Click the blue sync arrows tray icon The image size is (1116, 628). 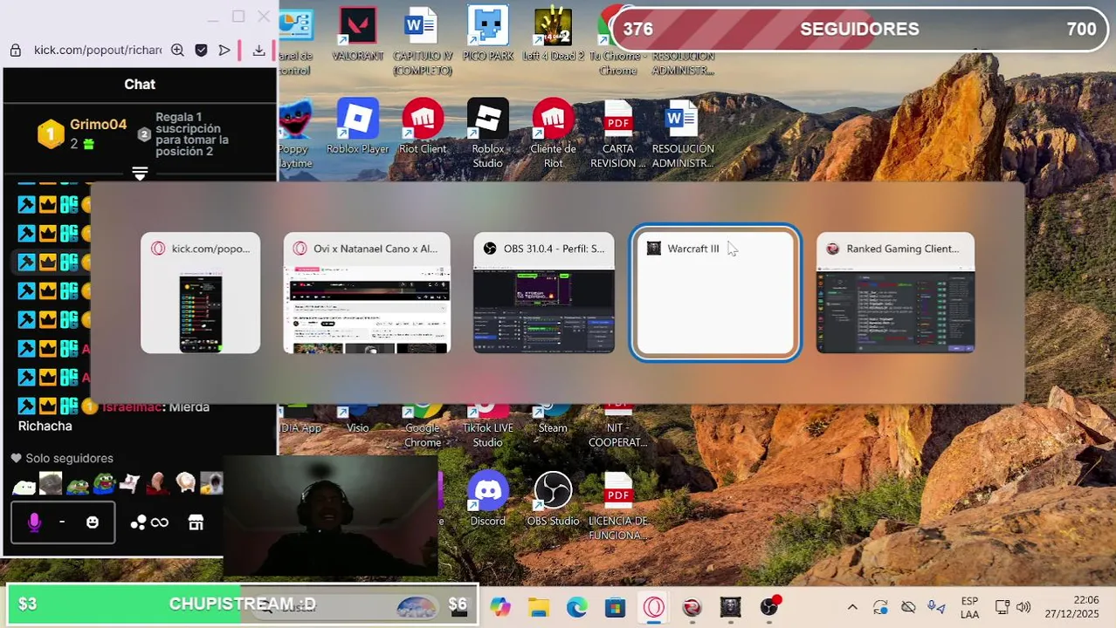tap(880, 607)
